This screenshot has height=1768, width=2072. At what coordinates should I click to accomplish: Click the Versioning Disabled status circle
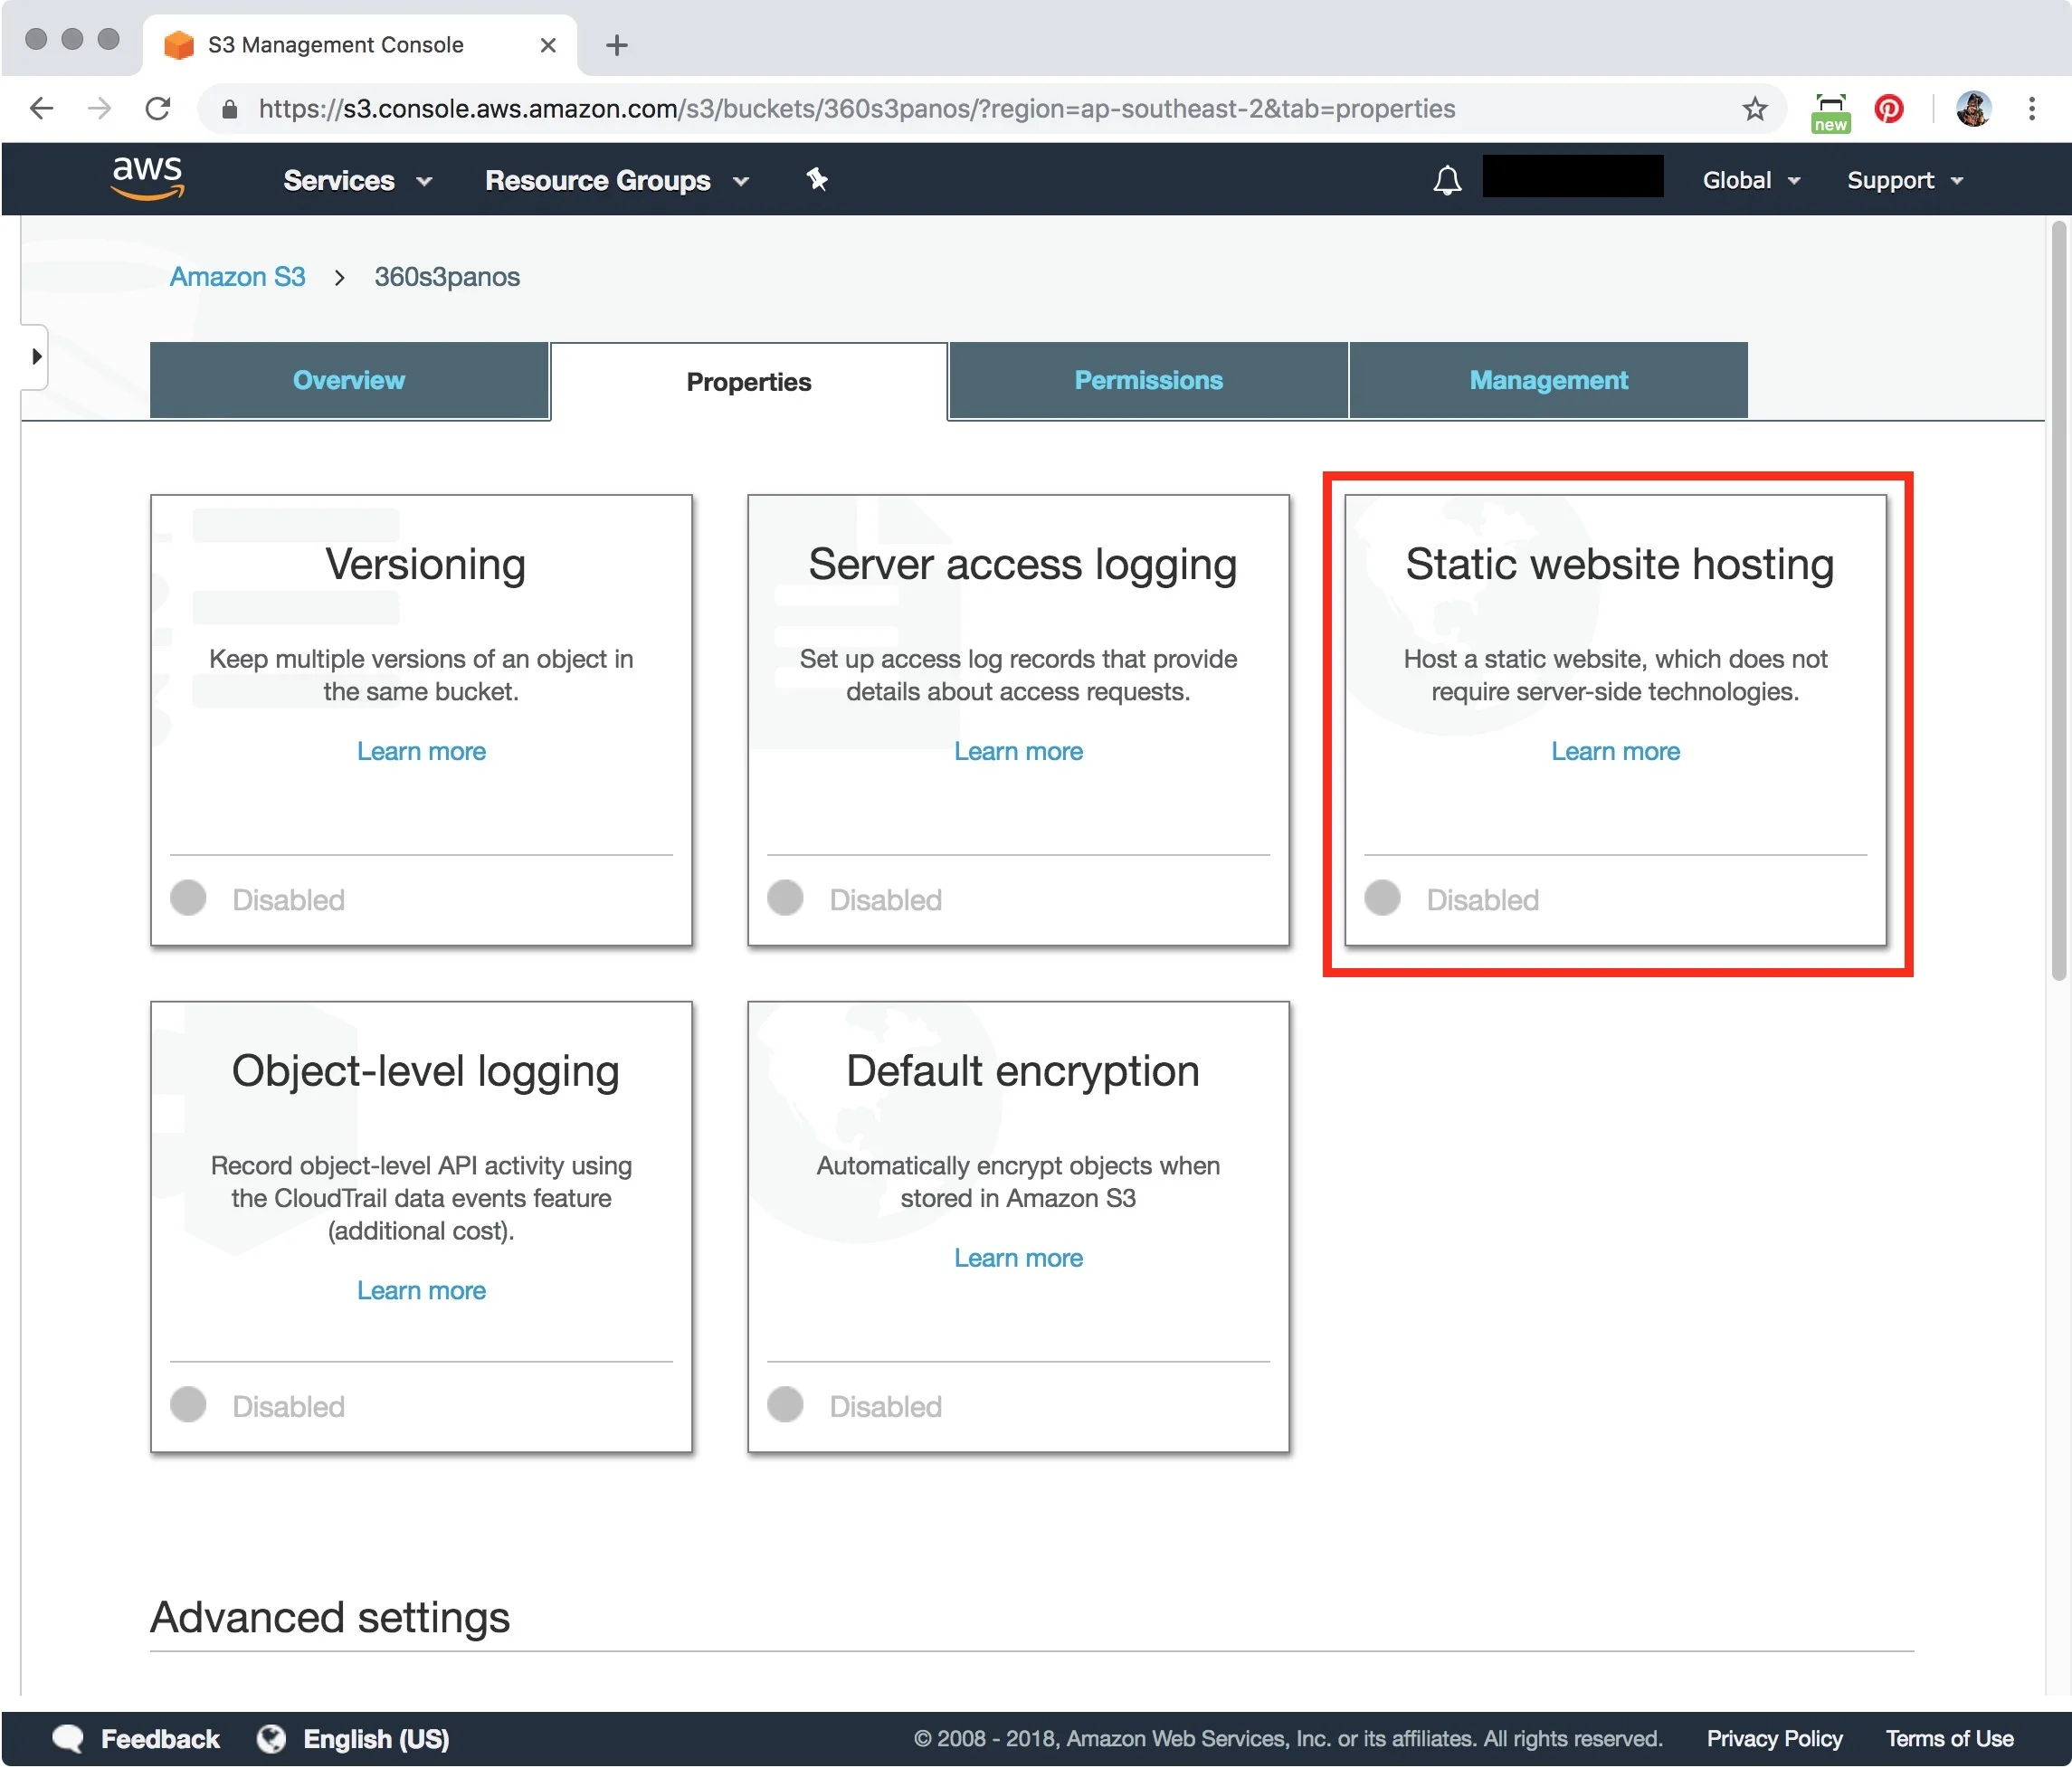pos(188,897)
